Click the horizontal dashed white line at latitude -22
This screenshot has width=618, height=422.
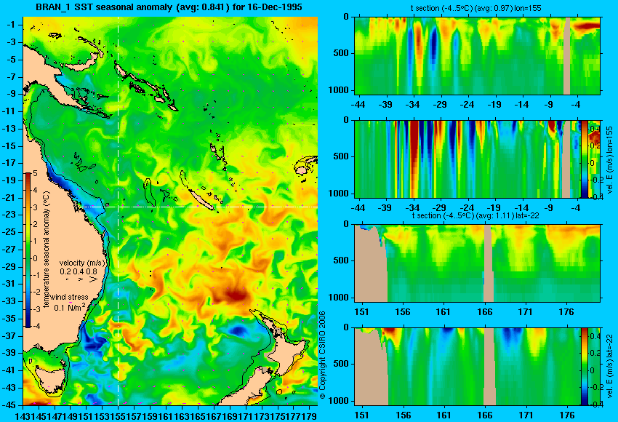tap(198, 207)
